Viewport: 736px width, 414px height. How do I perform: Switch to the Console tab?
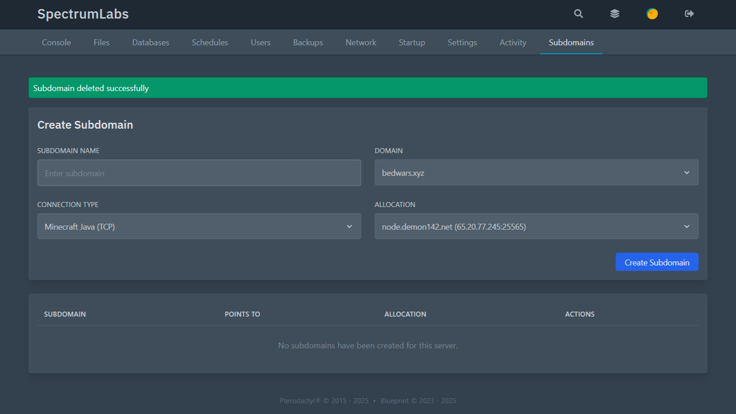tap(56, 43)
